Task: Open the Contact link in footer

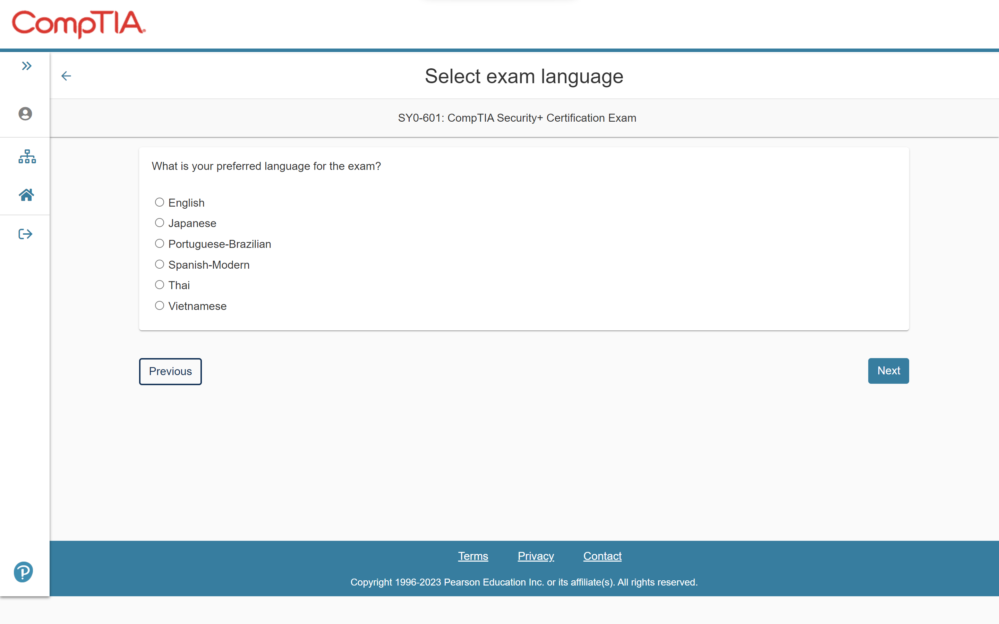Action: [x=602, y=556]
